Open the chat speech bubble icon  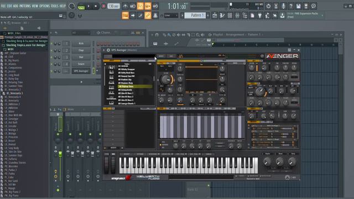point(314,6)
